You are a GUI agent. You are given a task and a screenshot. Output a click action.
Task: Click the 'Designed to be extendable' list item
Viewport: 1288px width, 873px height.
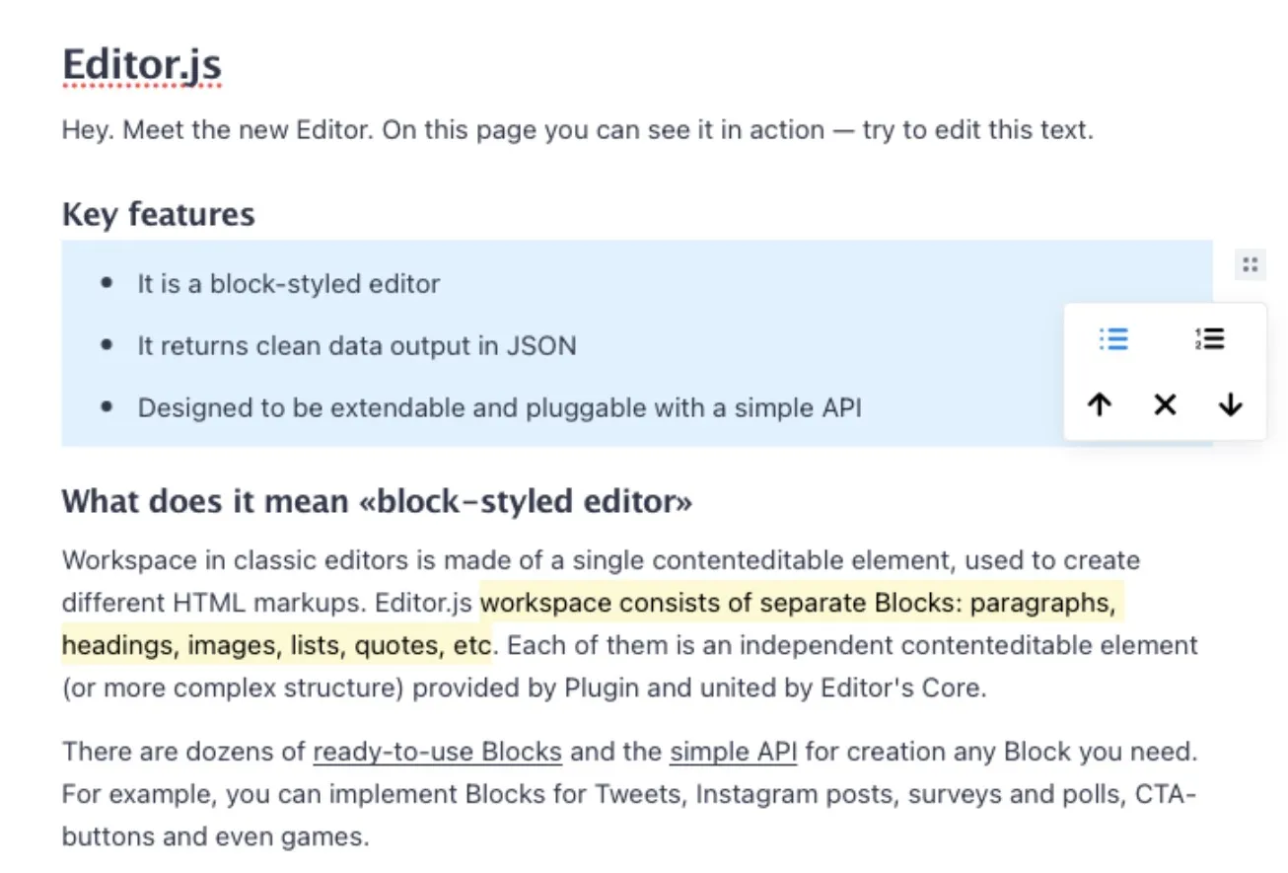[500, 408]
